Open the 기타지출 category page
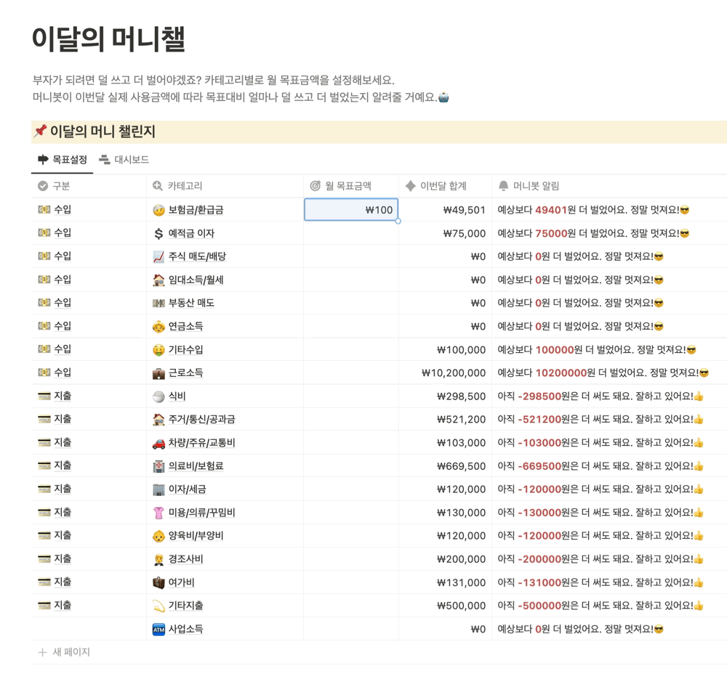Screen dimensions: 727x679 pos(185,606)
